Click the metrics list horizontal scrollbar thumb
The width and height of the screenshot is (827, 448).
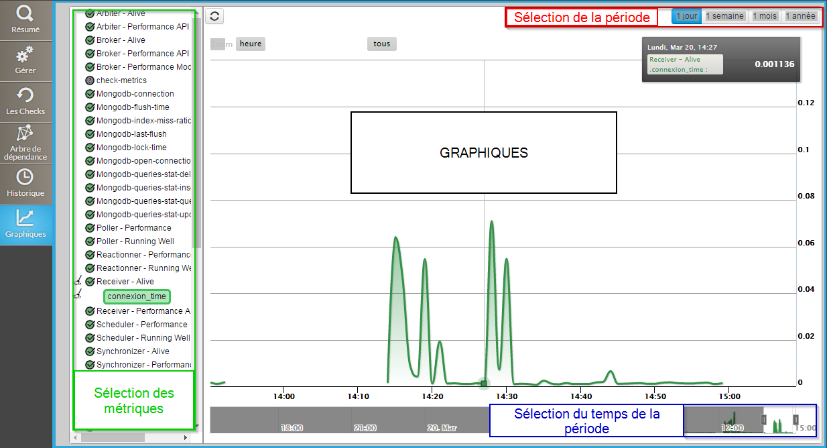coord(113,437)
